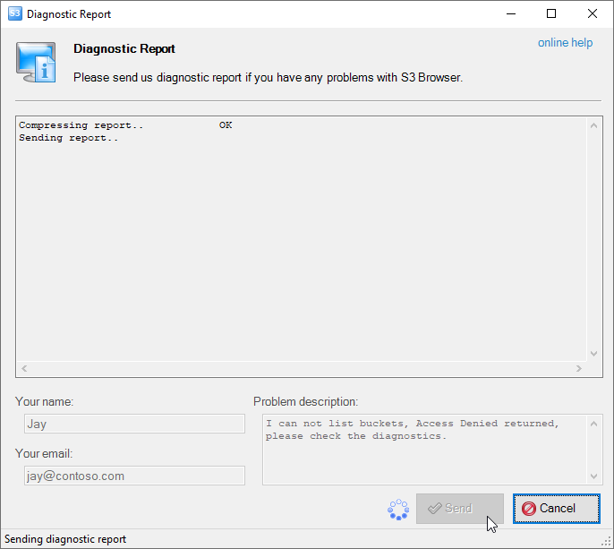Click the "Problem description:" label

tap(306, 401)
